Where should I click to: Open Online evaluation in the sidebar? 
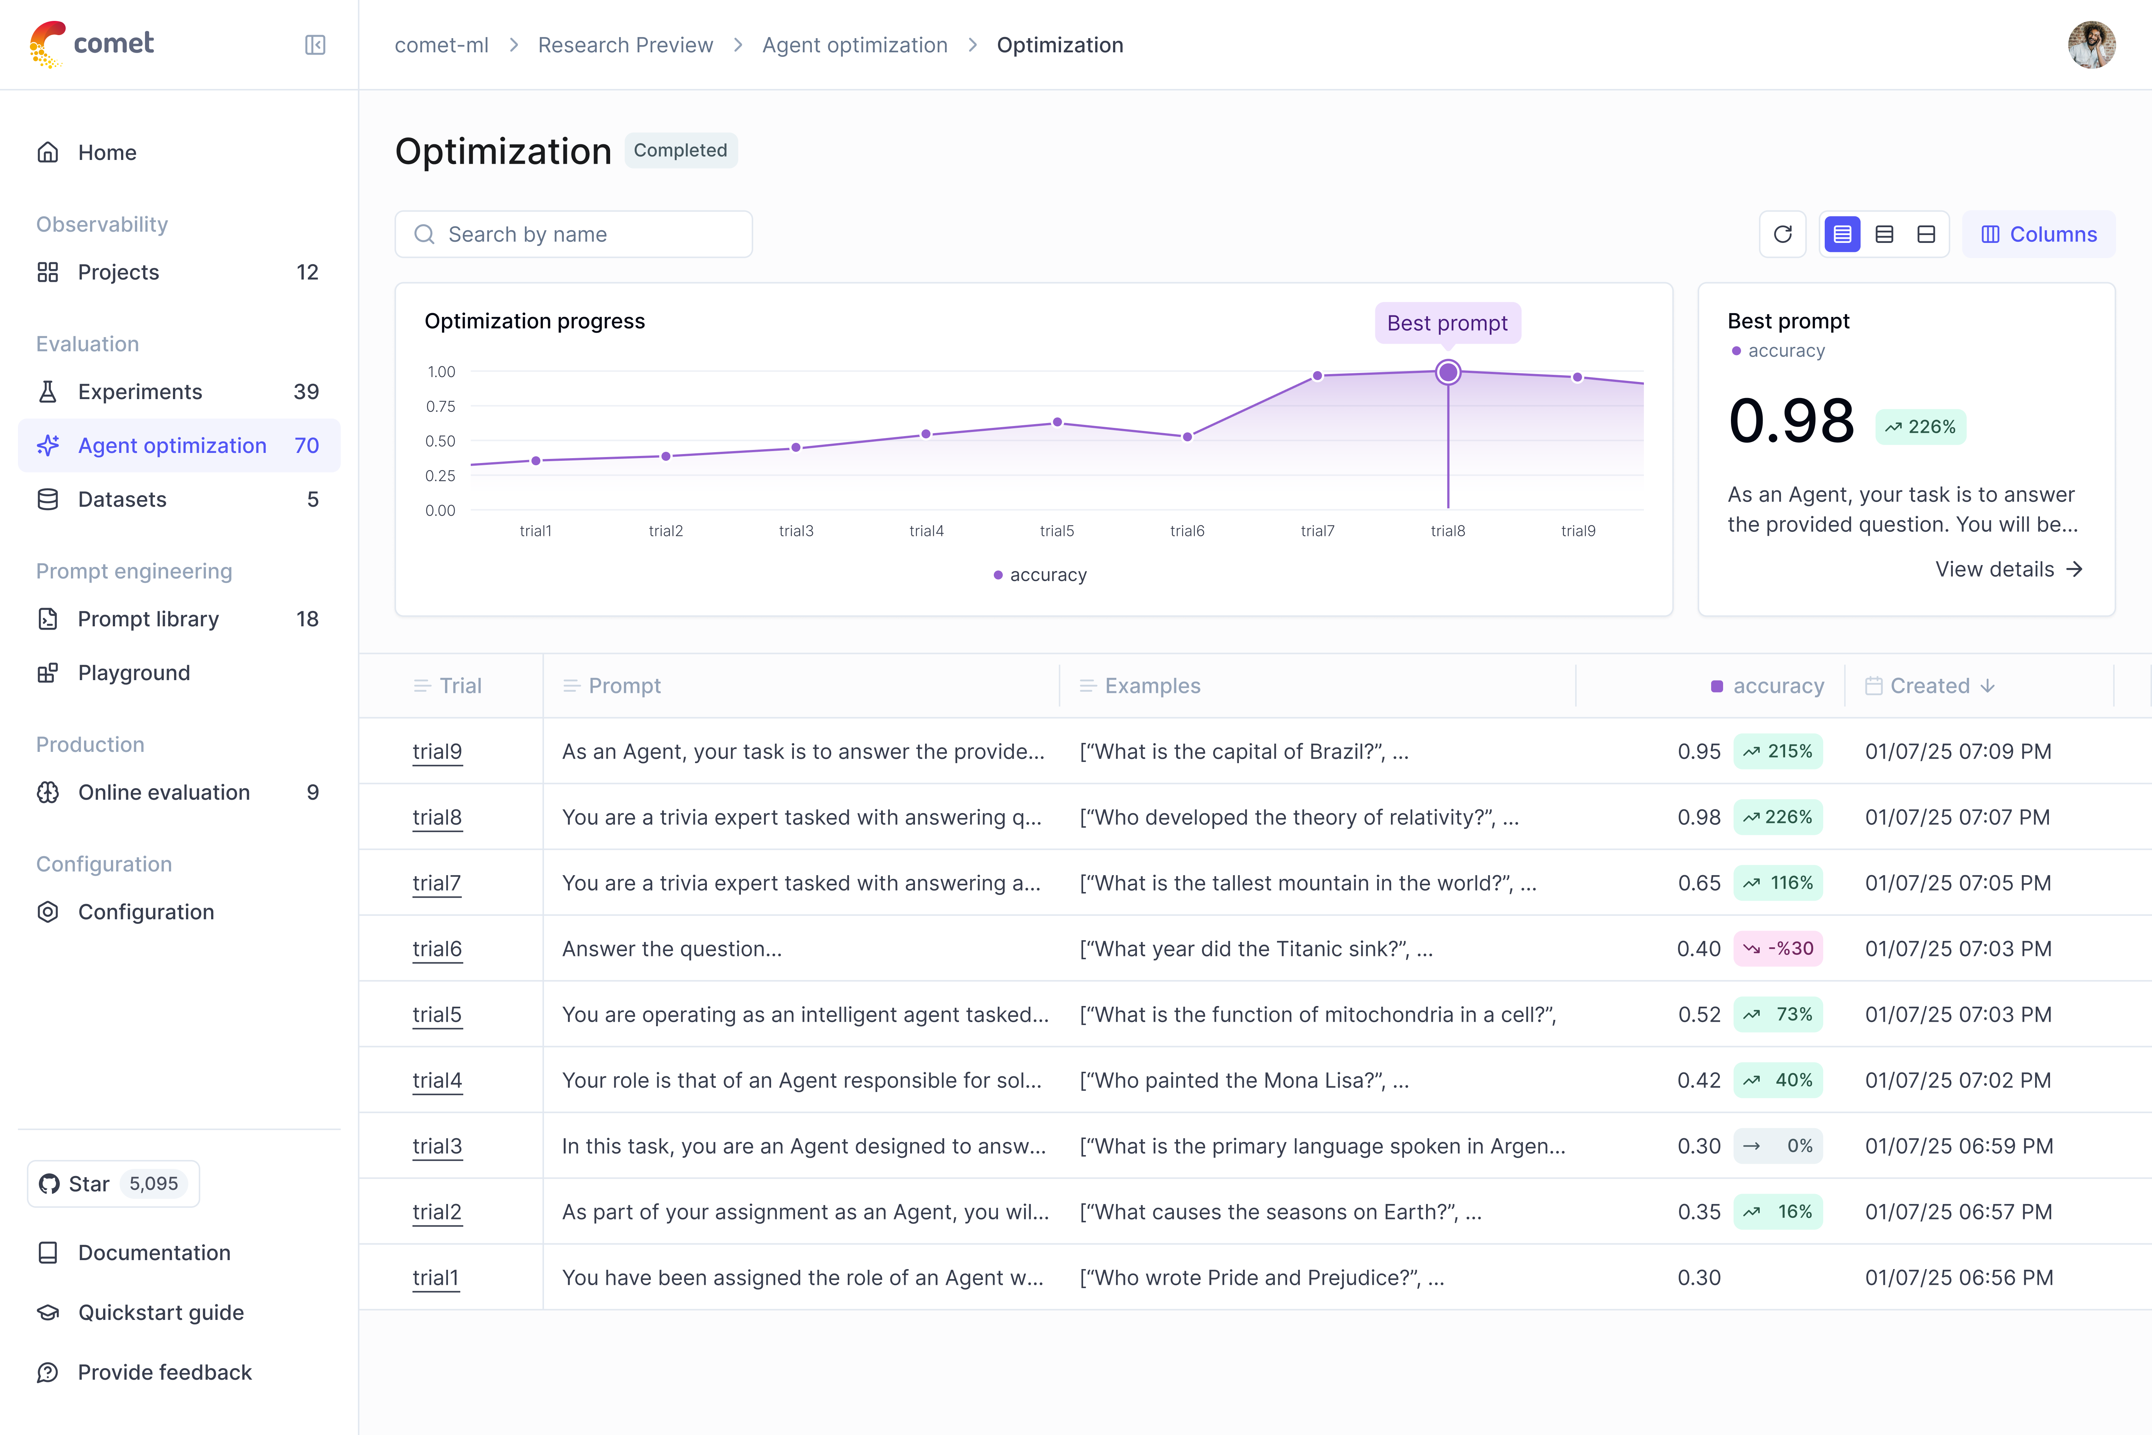[x=179, y=793]
